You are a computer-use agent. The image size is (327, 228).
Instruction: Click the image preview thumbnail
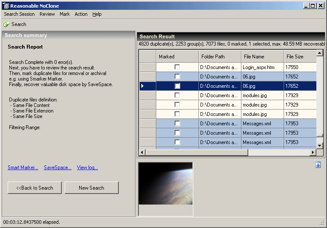(166, 184)
